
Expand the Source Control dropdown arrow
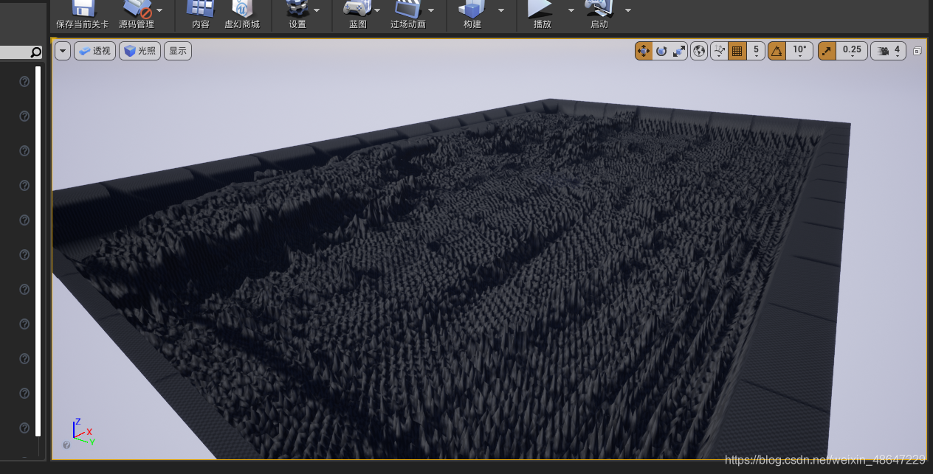[x=159, y=10]
